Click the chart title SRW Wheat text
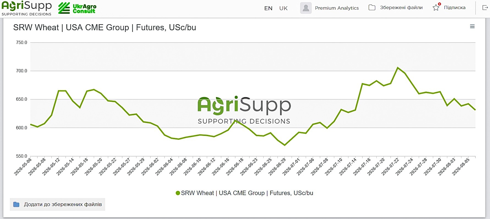The height and width of the screenshot is (219, 490). coord(36,28)
